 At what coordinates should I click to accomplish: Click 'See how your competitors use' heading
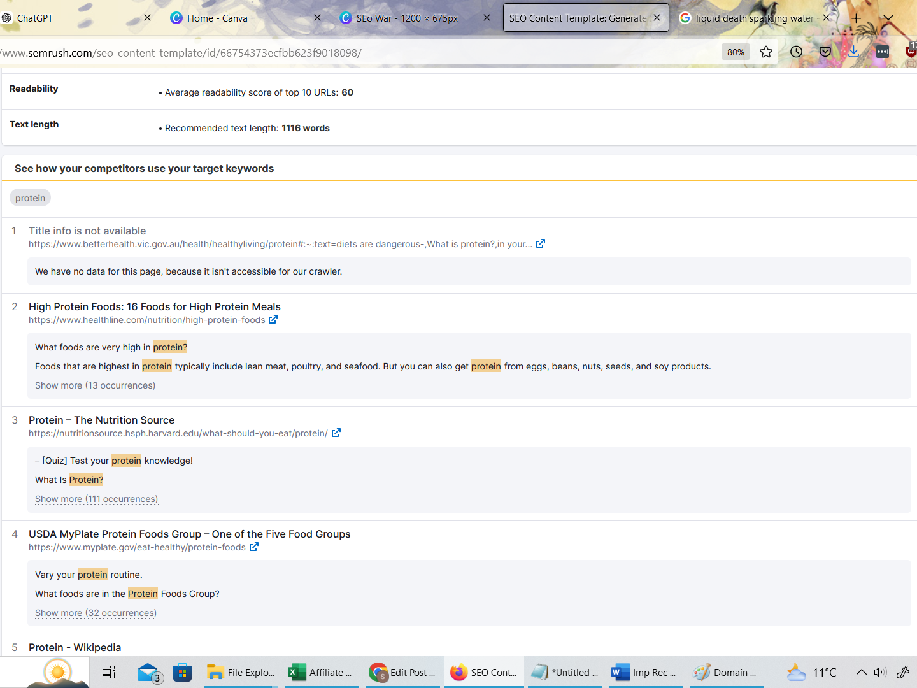pyautogui.click(x=144, y=168)
